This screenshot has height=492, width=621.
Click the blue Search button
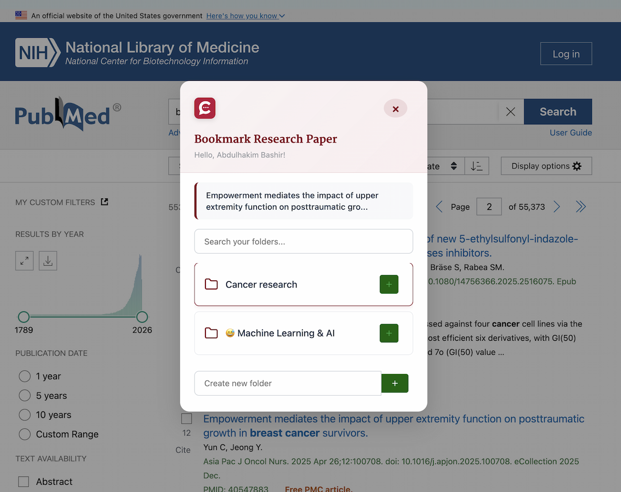pyautogui.click(x=558, y=112)
